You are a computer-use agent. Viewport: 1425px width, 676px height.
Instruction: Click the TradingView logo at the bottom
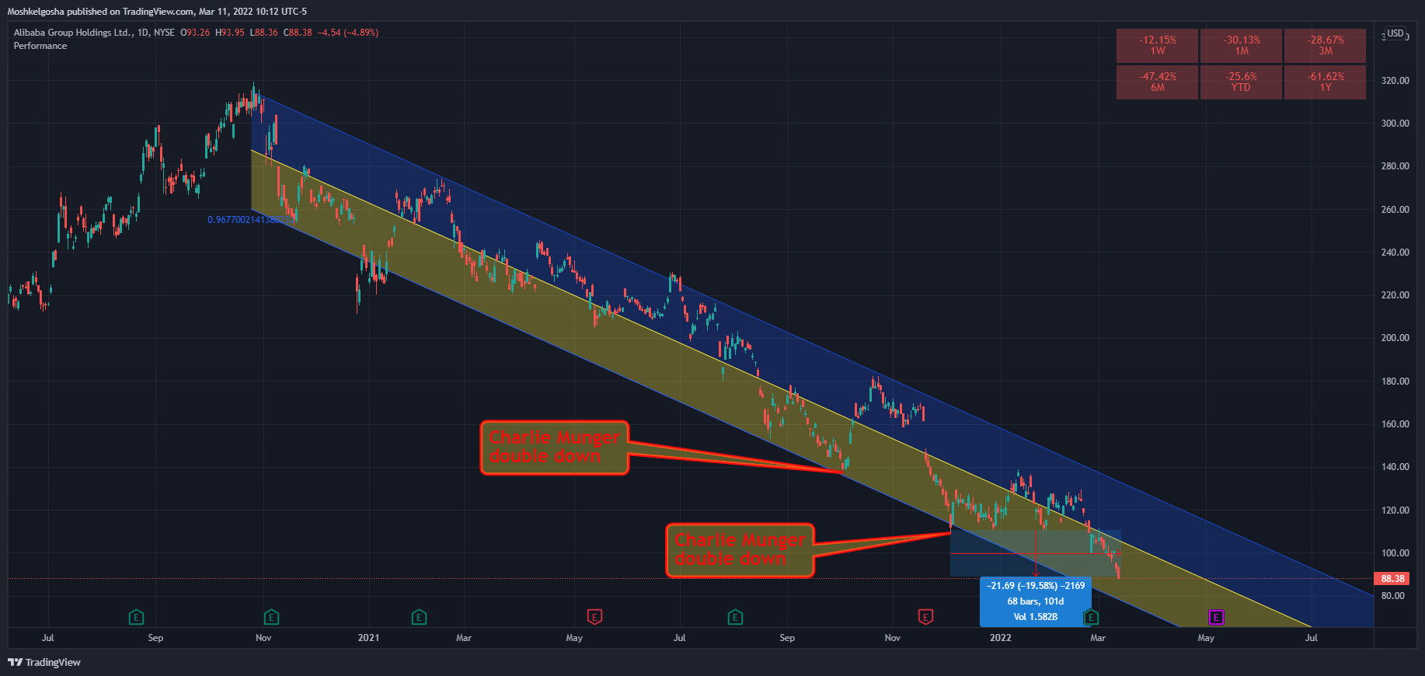[44, 662]
